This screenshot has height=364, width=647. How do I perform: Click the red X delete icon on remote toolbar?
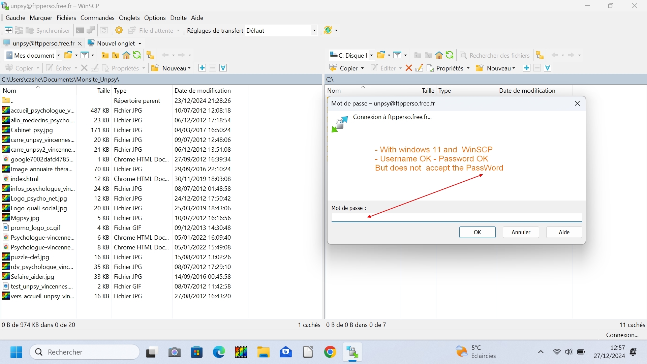coord(409,68)
